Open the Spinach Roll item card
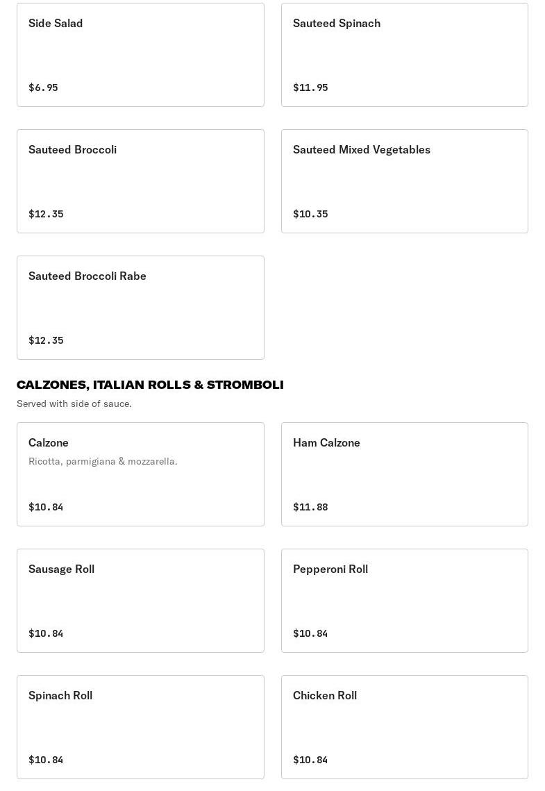Viewport: 545px width, 791px height. tap(140, 727)
